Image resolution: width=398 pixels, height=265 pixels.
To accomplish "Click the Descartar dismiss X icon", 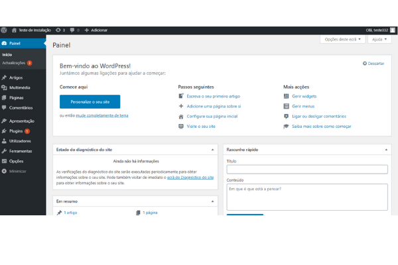I will tap(365, 64).
